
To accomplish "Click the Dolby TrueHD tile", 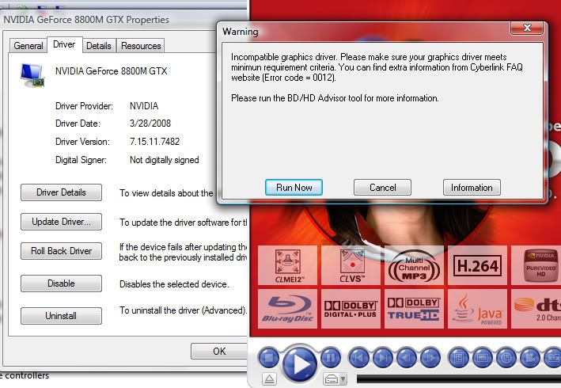I will click(x=415, y=309).
